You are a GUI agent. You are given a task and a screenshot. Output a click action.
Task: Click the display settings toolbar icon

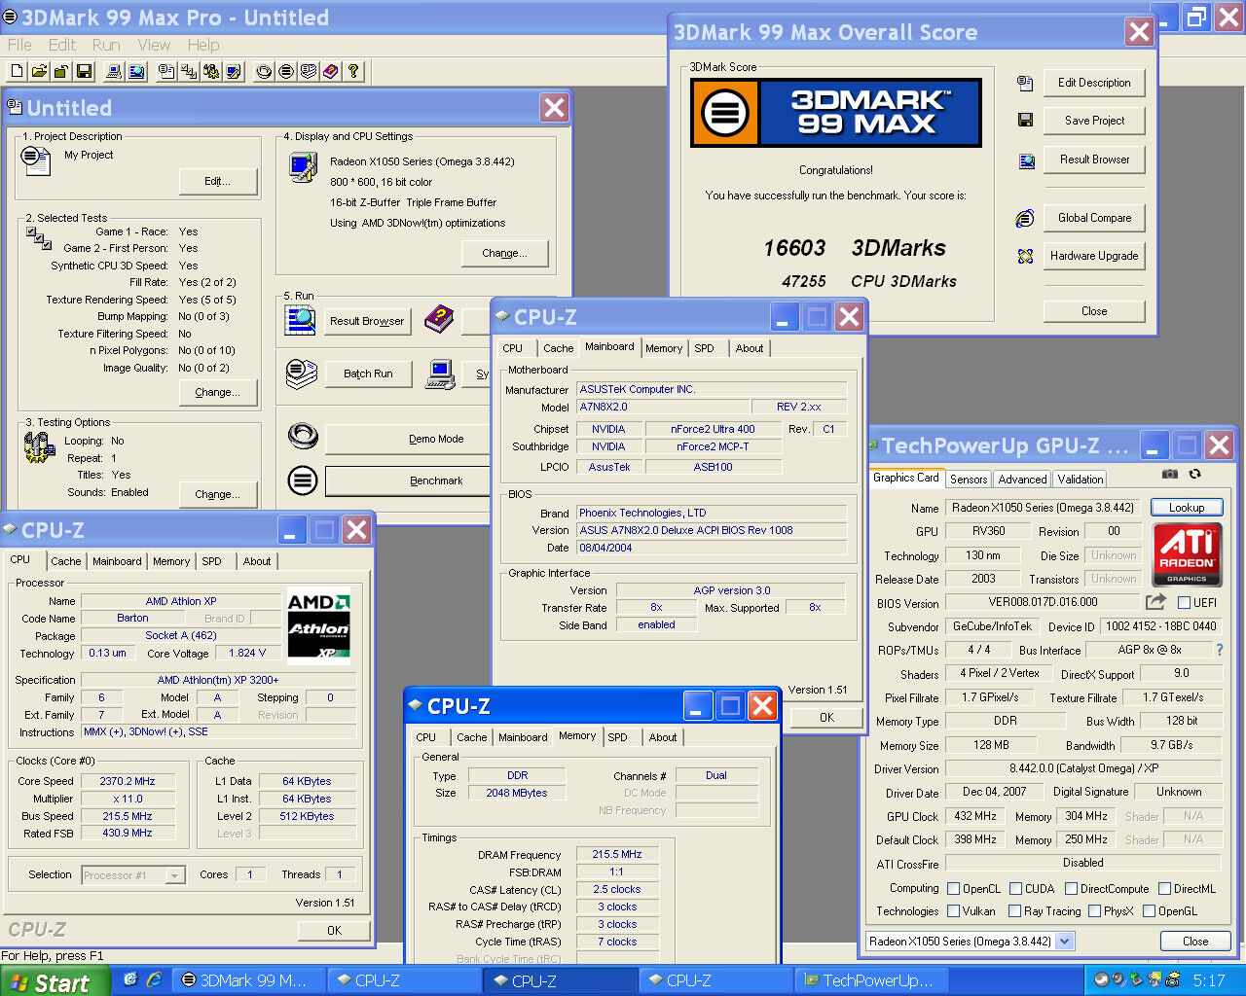tap(234, 71)
